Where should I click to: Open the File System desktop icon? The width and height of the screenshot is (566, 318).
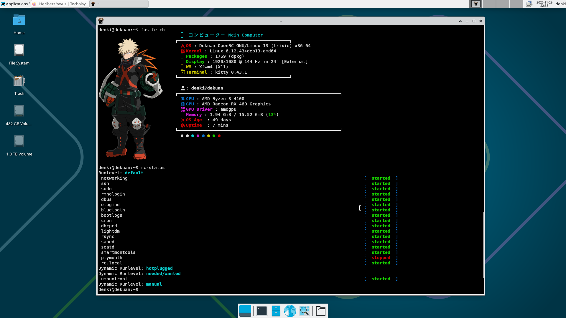[x=19, y=55]
